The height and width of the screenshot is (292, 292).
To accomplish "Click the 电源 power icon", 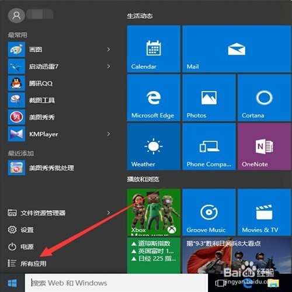I will pyautogui.click(x=12, y=246).
